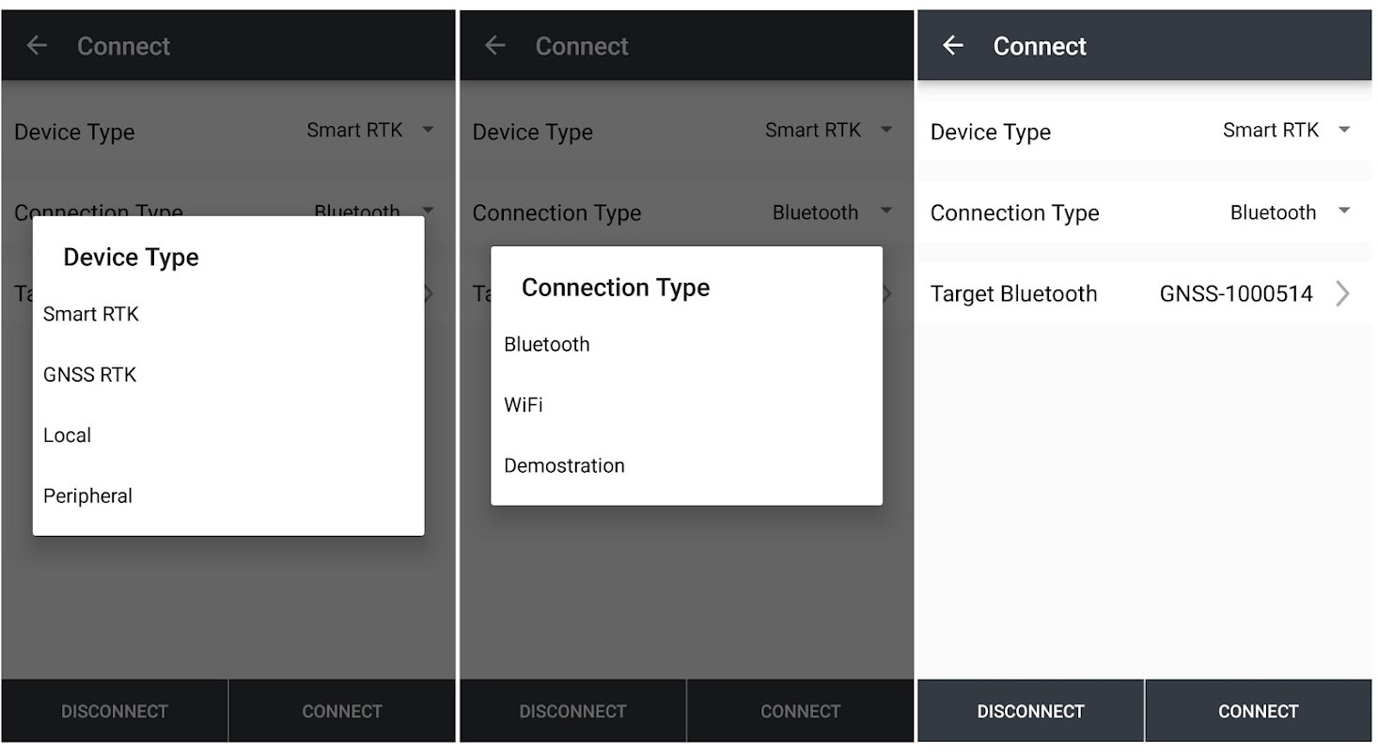
Task: Tap dimmed DISCONNECT button in middle screen
Action: pos(572,712)
